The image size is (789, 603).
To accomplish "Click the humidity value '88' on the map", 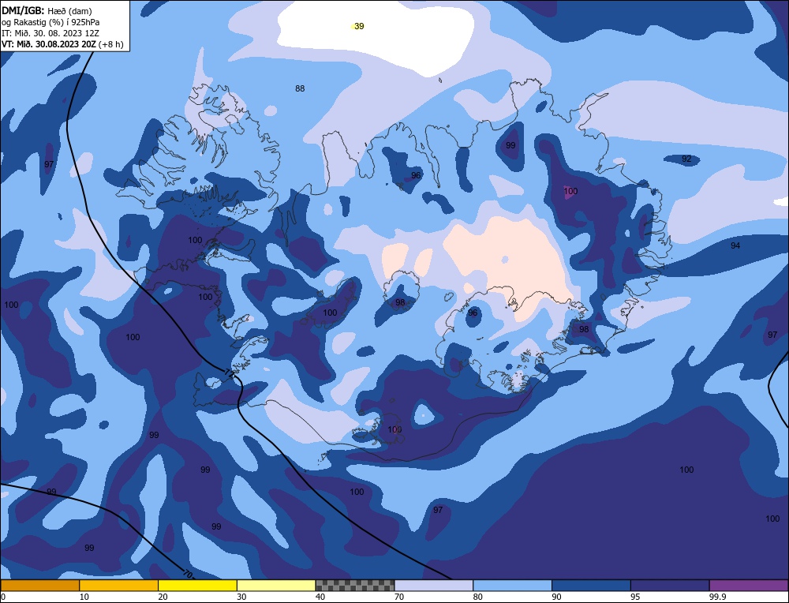I will click(x=300, y=88).
